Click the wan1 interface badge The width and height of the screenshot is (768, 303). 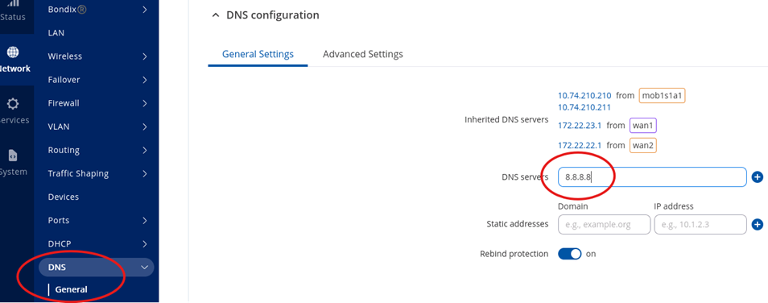[x=642, y=126]
